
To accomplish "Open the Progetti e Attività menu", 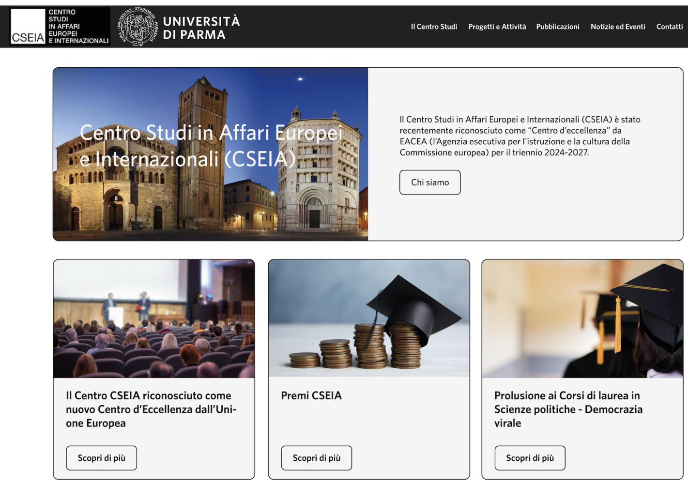I will pyautogui.click(x=497, y=27).
